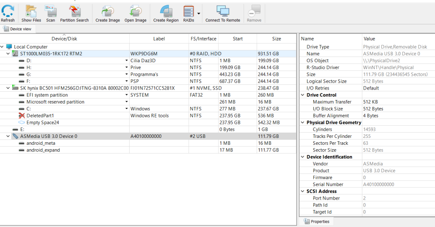
Task: Sort by the Size column header
Action: pyautogui.click(x=276, y=39)
